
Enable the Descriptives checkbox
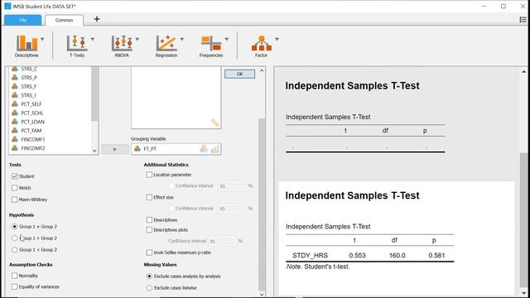[x=149, y=220]
